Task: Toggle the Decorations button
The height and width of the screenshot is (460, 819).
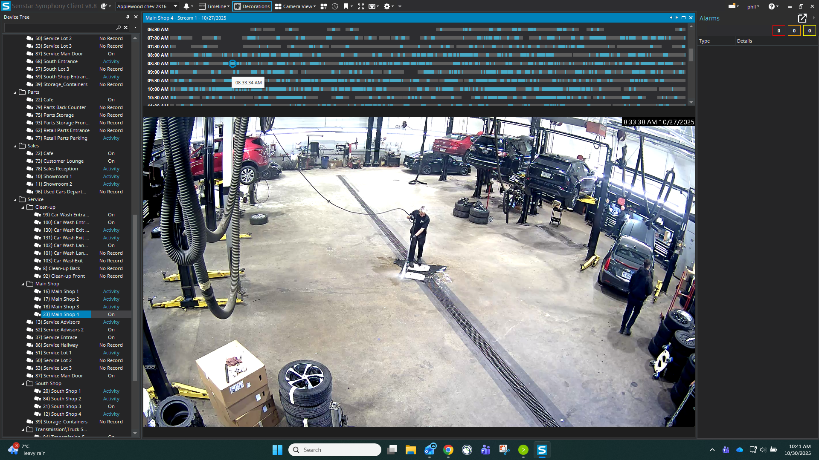Action: [252, 6]
